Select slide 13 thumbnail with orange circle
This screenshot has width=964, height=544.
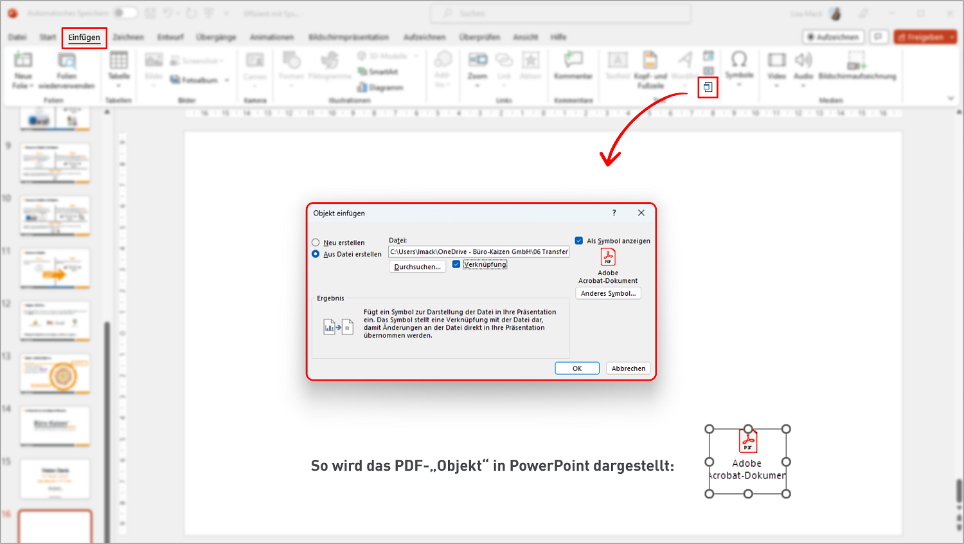[x=55, y=373]
